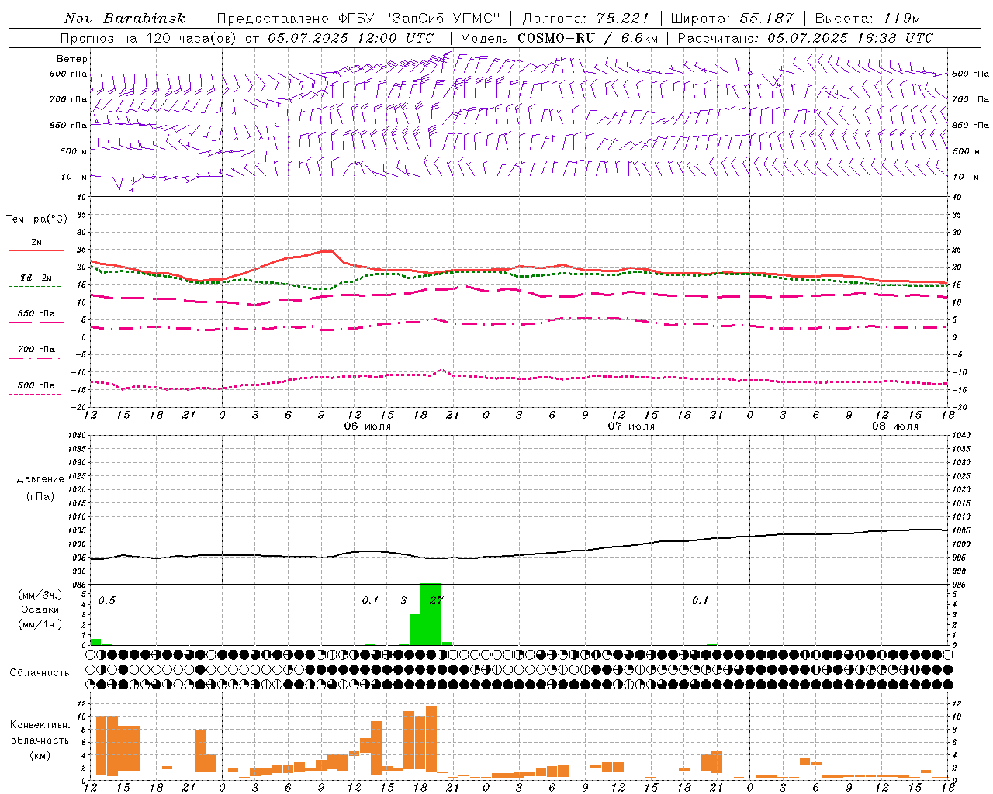The height and width of the screenshot is (794, 993).
Task: Click the "Конвективн." convective cloud label
Action: pos(40,725)
